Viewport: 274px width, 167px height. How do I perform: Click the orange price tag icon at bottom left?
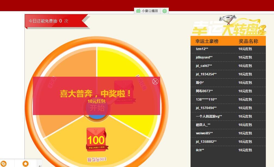[4, 164]
